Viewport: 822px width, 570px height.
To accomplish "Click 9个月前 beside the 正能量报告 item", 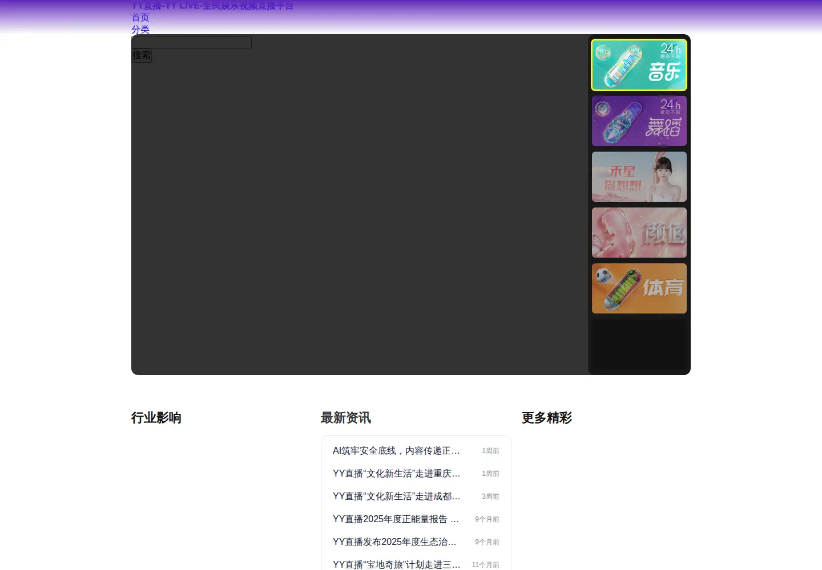I will [x=487, y=519].
